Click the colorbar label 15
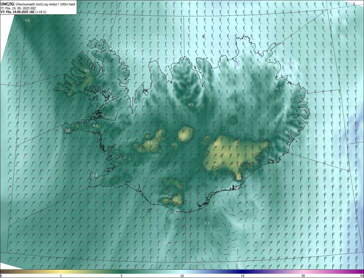Screen dimensions: 364x278 [243, 276]
